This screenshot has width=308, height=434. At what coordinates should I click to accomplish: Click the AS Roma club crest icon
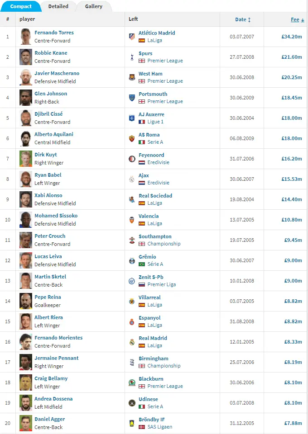[132, 138]
